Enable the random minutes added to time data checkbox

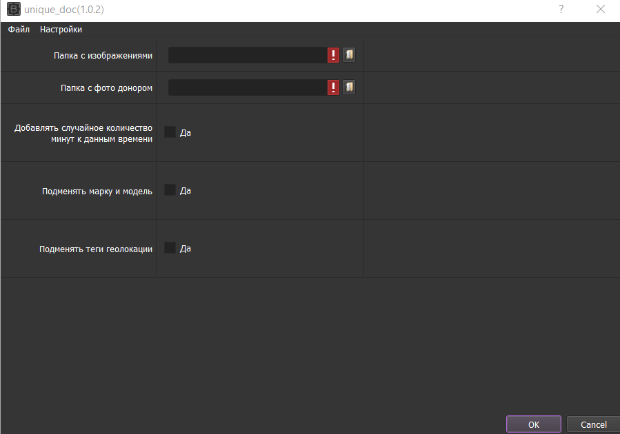(x=170, y=132)
